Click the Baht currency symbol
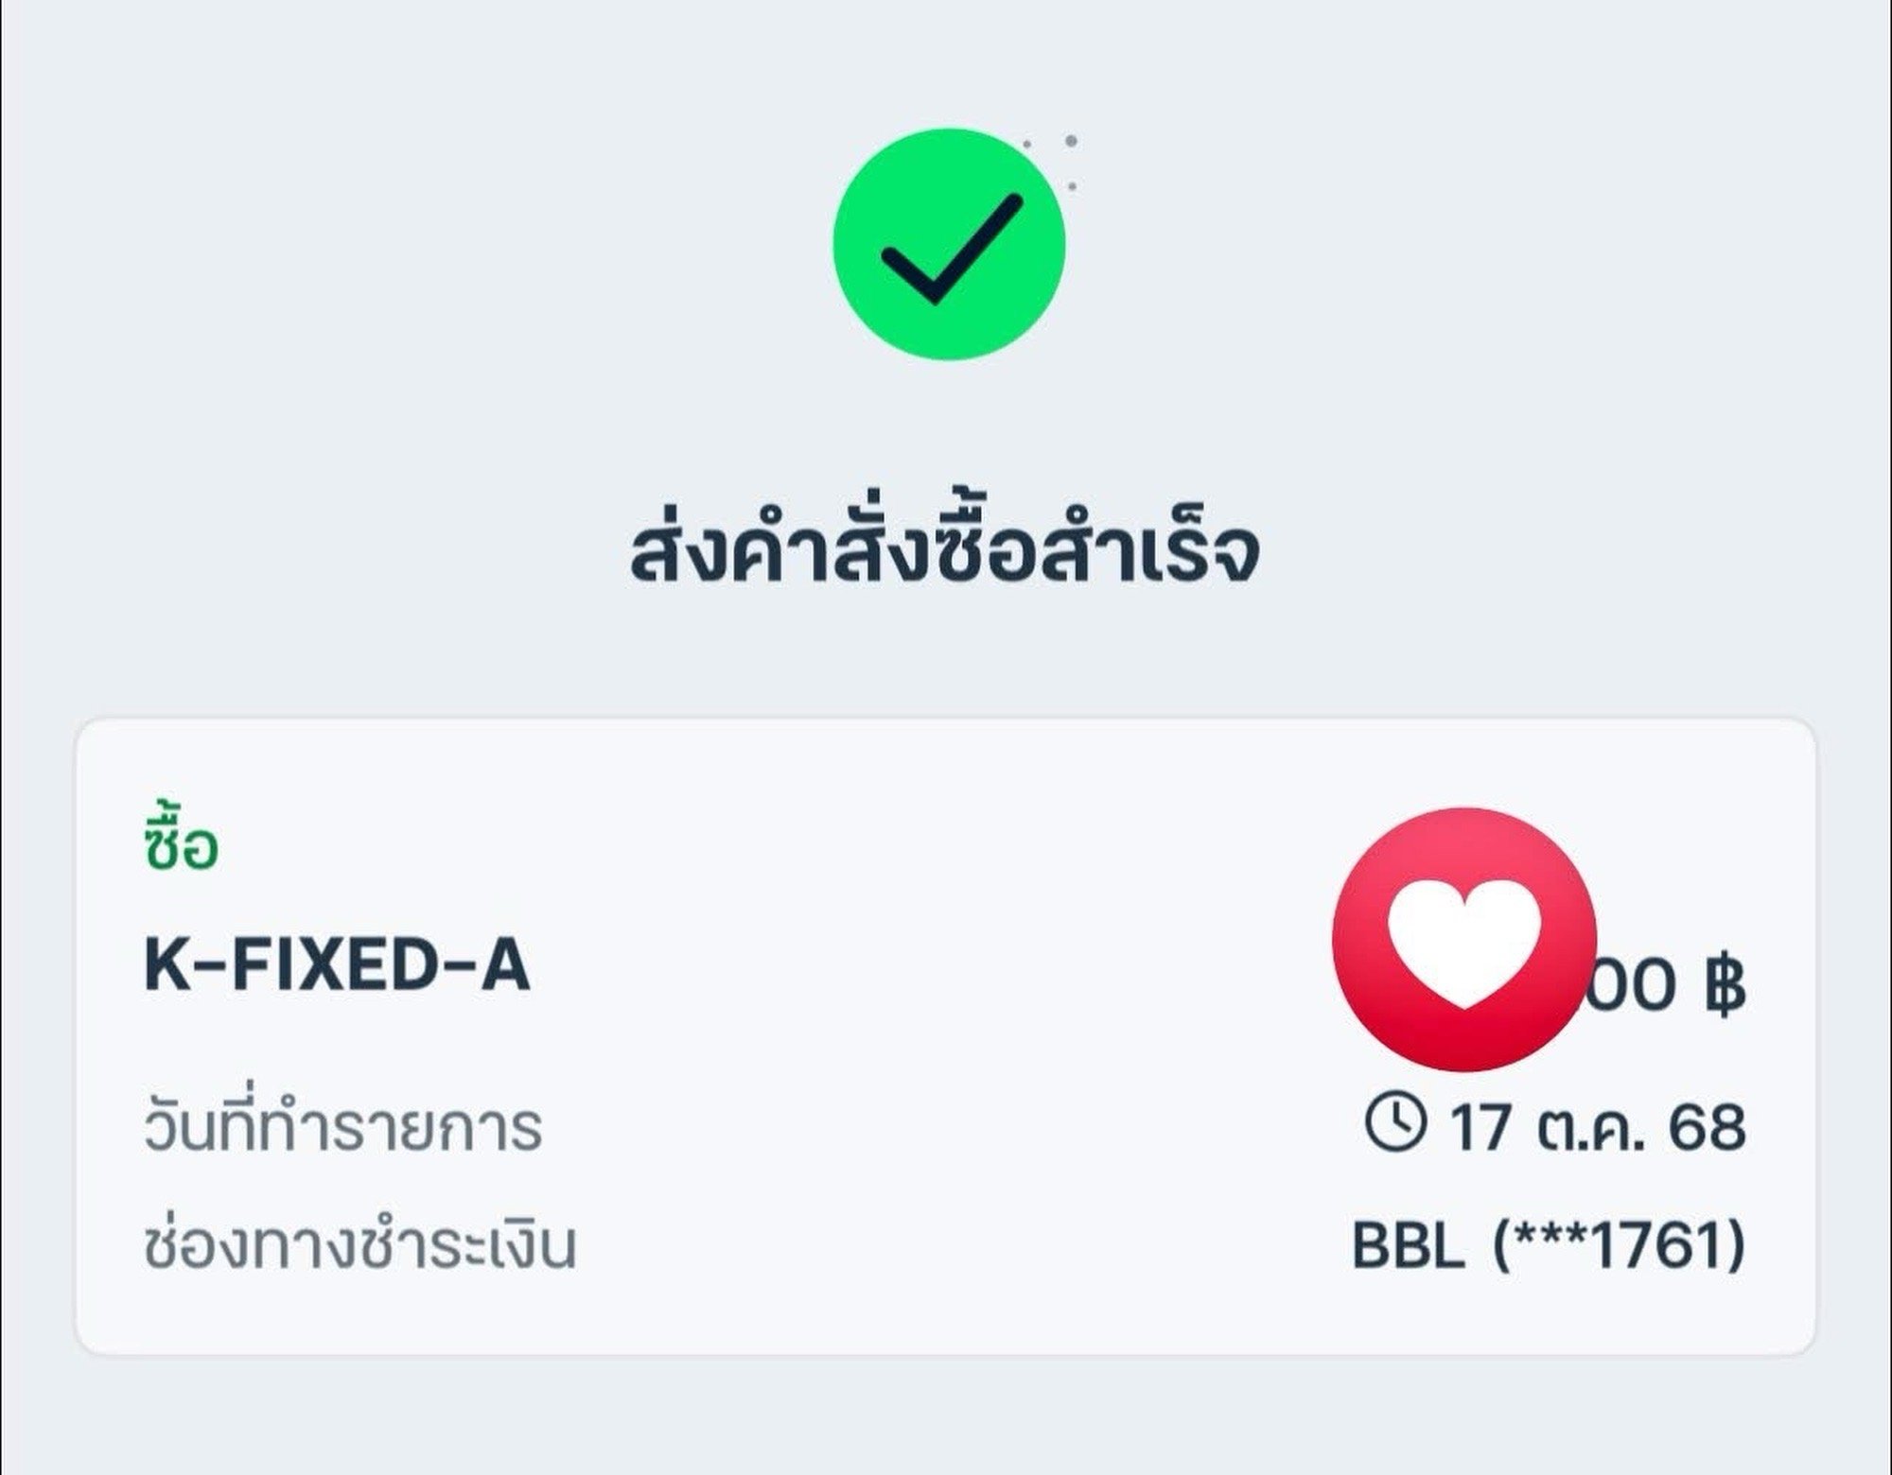The image size is (1892, 1475). [1724, 986]
